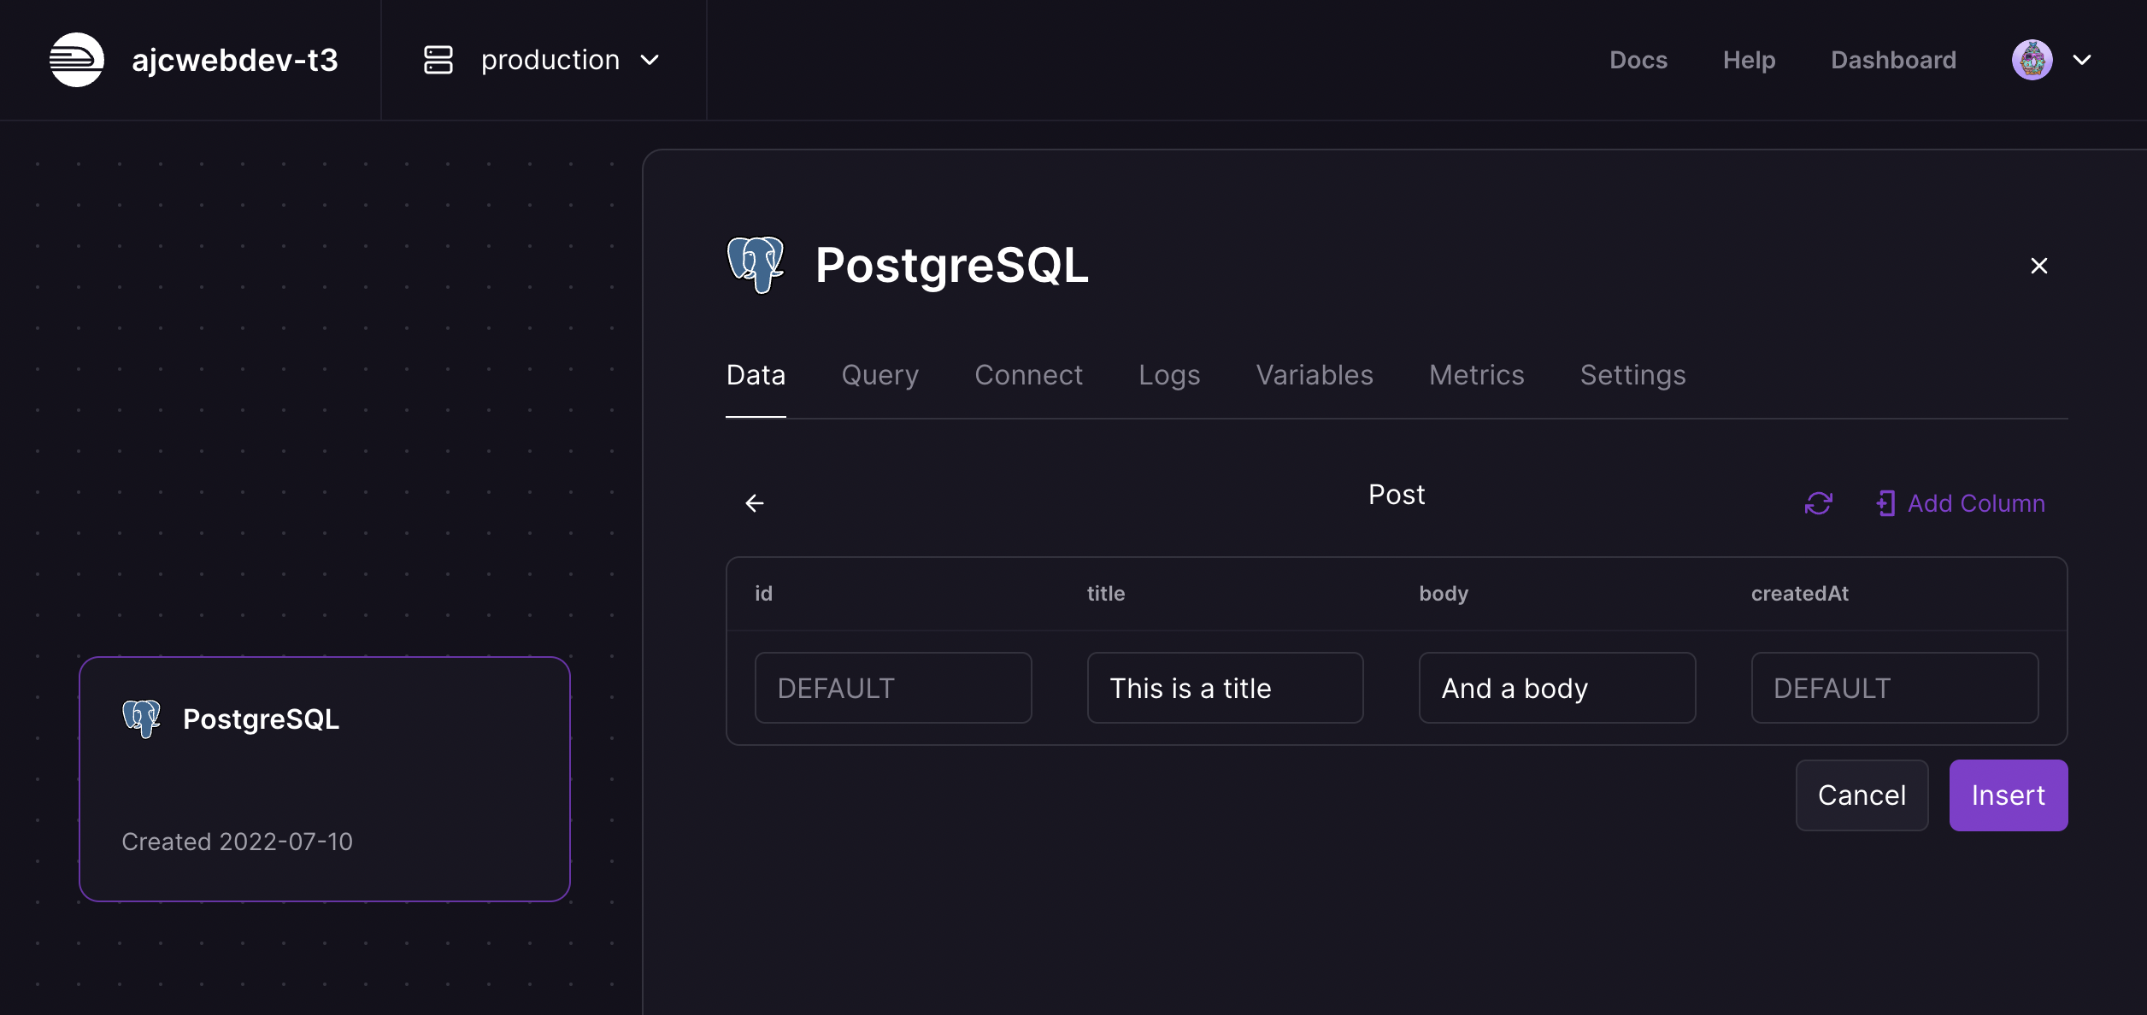Click the createdAt column header
2147x1015 pixels.
click(x=1799, y=594)
